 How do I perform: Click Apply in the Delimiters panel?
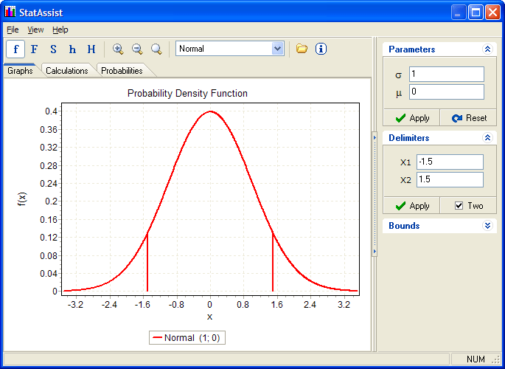pos(411,206)
